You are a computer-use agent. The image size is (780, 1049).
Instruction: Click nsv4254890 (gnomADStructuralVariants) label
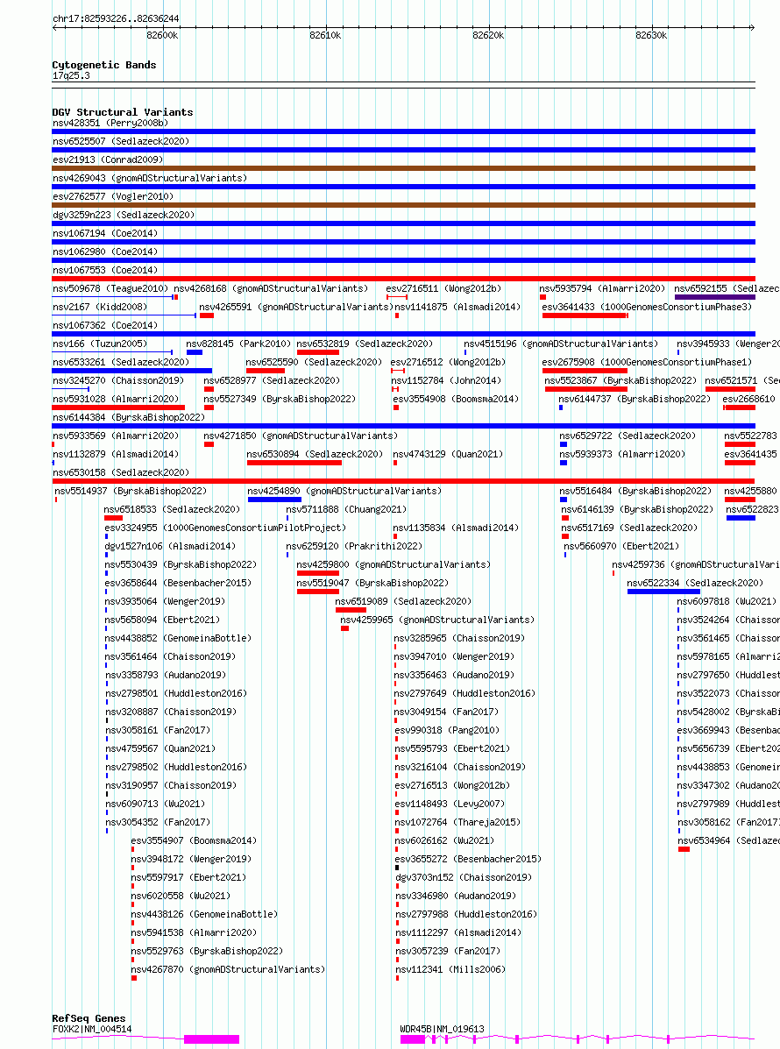coord(344,491)
